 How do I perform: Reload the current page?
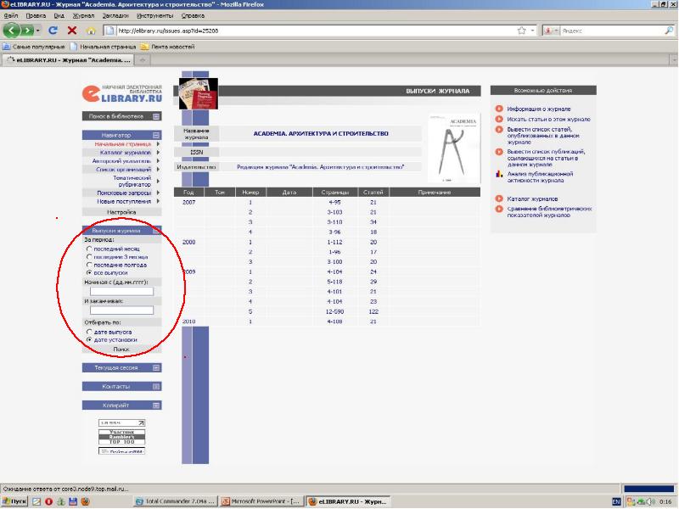tap(53, 31)
